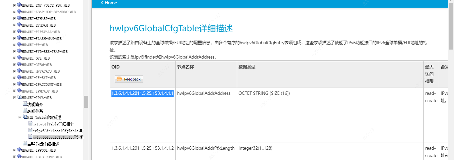The width and height of the screenshot is (454, 160).
Task: Click the book icon beside HUAWEI-HWTACACS-MIB
Action: tap(19, 71)
